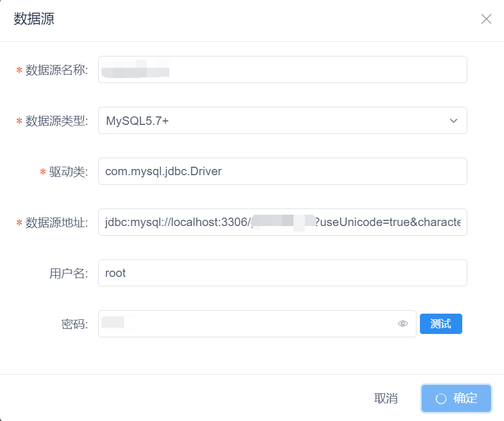
Task: Click the 取消 button
Action: 386,398
